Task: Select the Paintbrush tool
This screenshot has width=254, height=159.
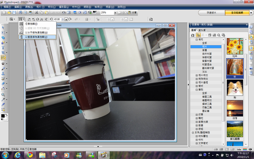Action: click(3, 69)
